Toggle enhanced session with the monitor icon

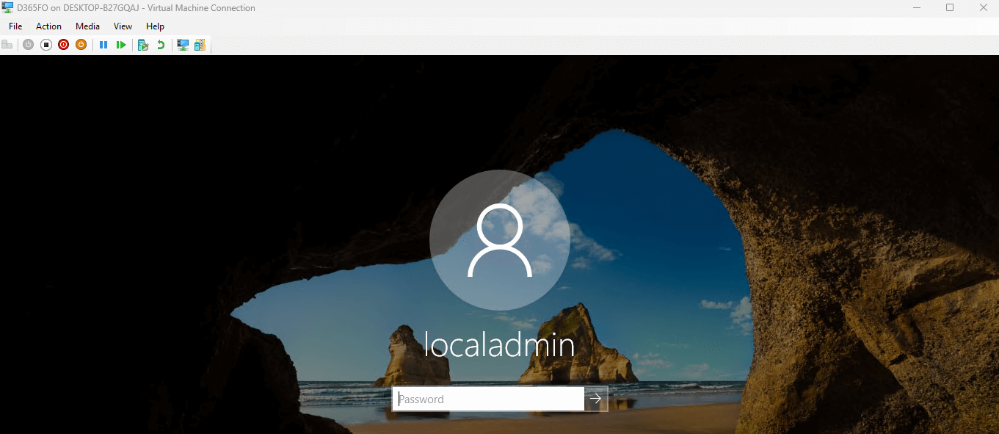click(183, 45)
